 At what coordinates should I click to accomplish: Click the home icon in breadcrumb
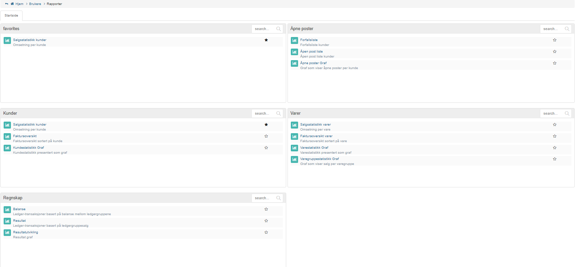pos(12,4)
